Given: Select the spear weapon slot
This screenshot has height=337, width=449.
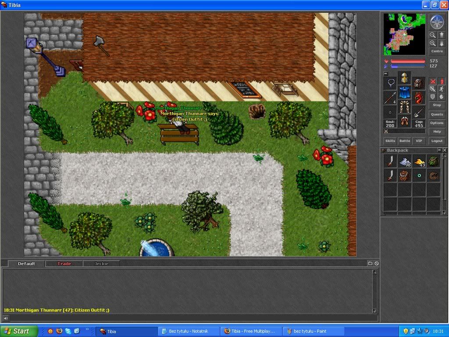Looking at the screenshot, I should point(390,98).
